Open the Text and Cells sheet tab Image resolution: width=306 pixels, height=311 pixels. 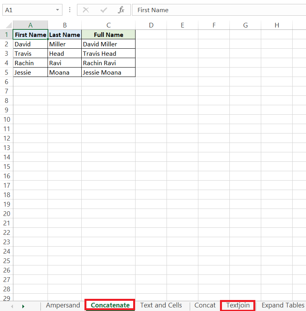click(x=161, y=305)
